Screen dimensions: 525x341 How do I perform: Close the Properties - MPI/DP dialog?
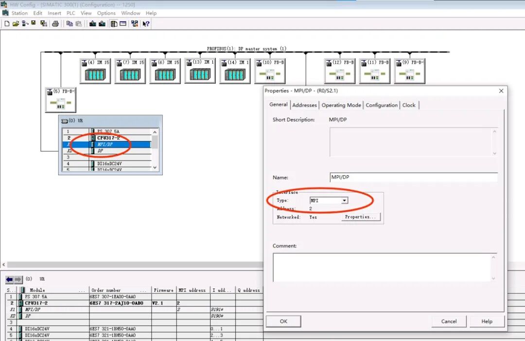501,91
